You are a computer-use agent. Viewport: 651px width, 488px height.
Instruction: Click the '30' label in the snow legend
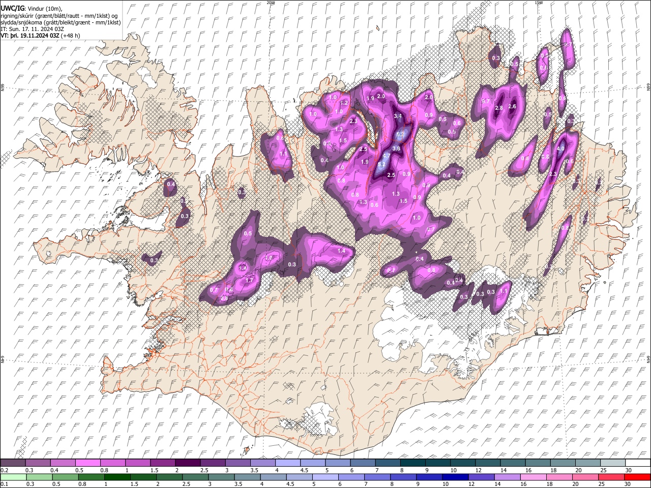point(629,470)
